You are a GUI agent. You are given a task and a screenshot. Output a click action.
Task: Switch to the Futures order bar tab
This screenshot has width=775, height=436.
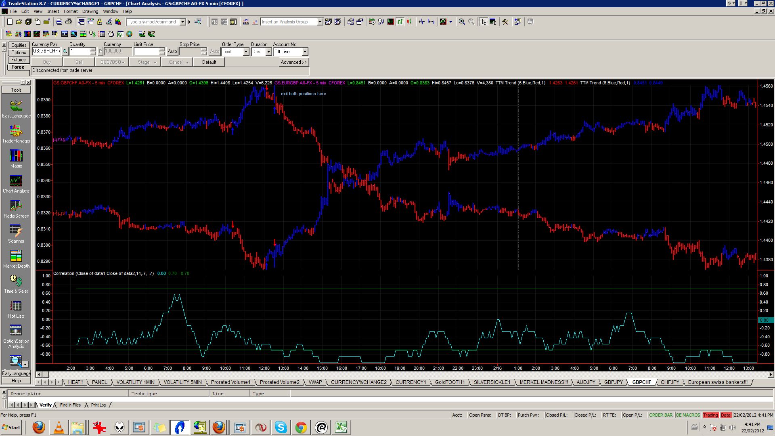click(18, 60)
